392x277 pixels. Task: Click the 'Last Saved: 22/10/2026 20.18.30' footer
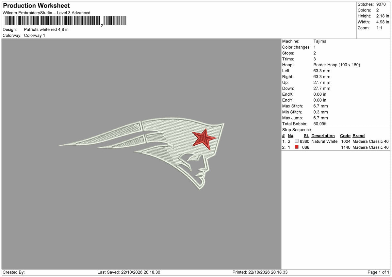tap(129, 272)
